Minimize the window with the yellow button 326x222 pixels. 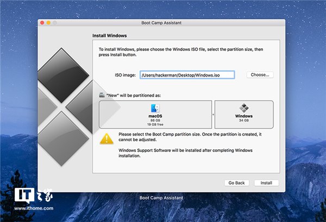[48, 23]
